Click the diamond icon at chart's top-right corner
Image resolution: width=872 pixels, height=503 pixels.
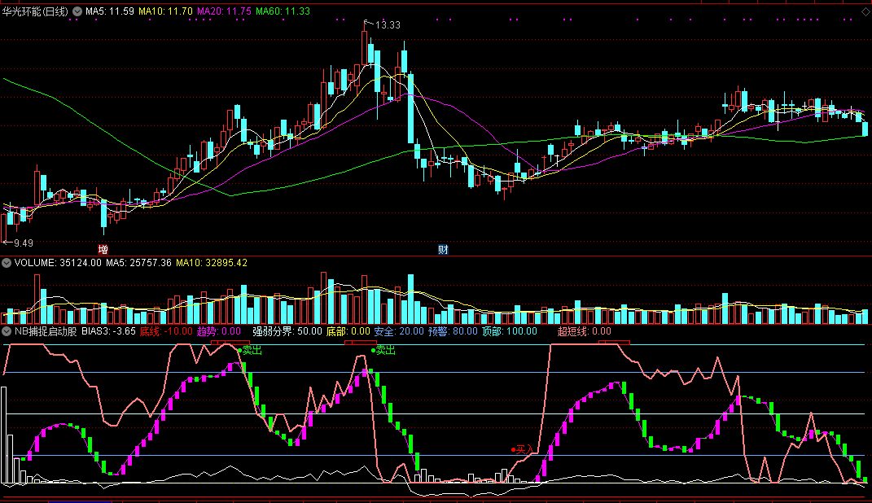[865, 11]
